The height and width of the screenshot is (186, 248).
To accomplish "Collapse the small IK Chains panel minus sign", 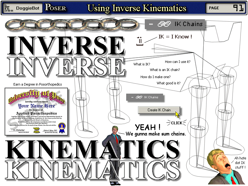I will click(x=132, y=97).
